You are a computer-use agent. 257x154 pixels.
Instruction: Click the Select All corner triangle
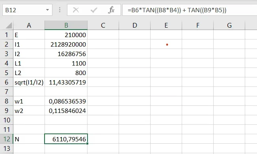tap(9, 26)
